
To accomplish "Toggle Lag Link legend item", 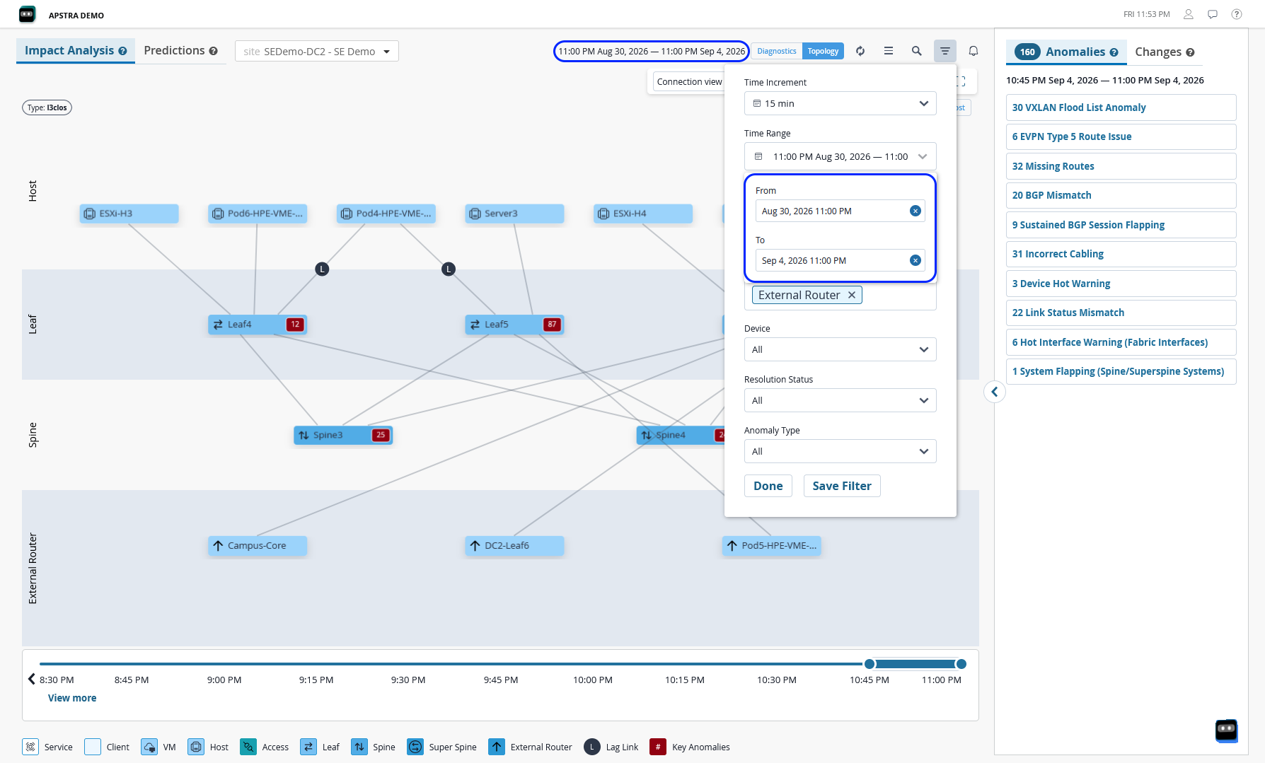I will pos(611,747).
